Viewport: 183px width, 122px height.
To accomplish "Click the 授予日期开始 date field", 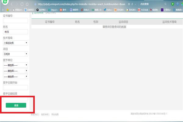I will 16,88.
